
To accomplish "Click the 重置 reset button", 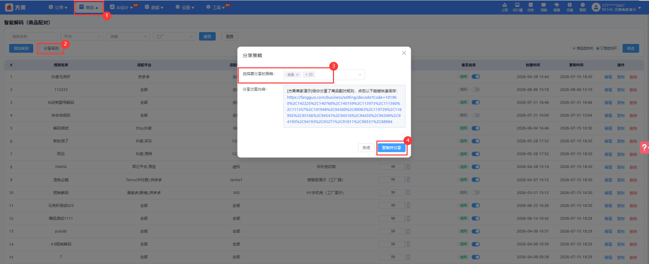I will [x=231, y=36].
